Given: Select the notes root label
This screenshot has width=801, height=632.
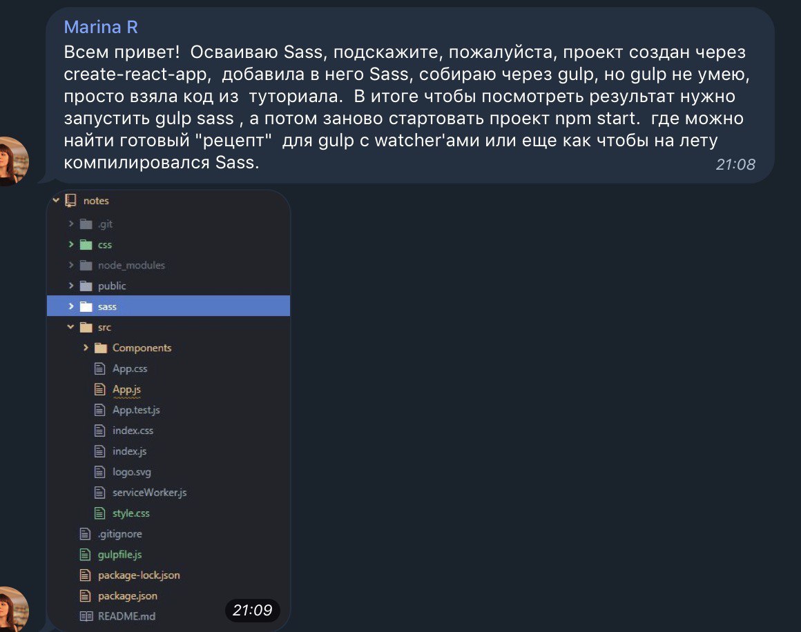Looking at the screenshot, I should pos(96,201).
